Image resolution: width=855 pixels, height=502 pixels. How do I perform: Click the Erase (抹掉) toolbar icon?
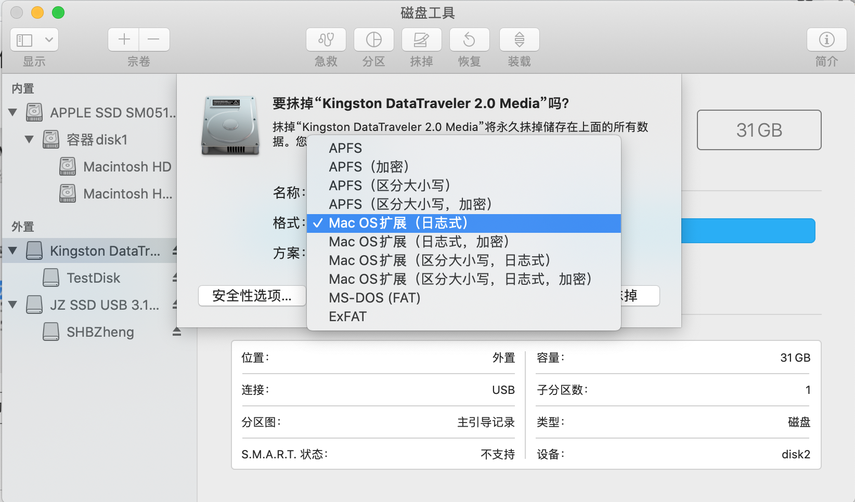point(421,40)
